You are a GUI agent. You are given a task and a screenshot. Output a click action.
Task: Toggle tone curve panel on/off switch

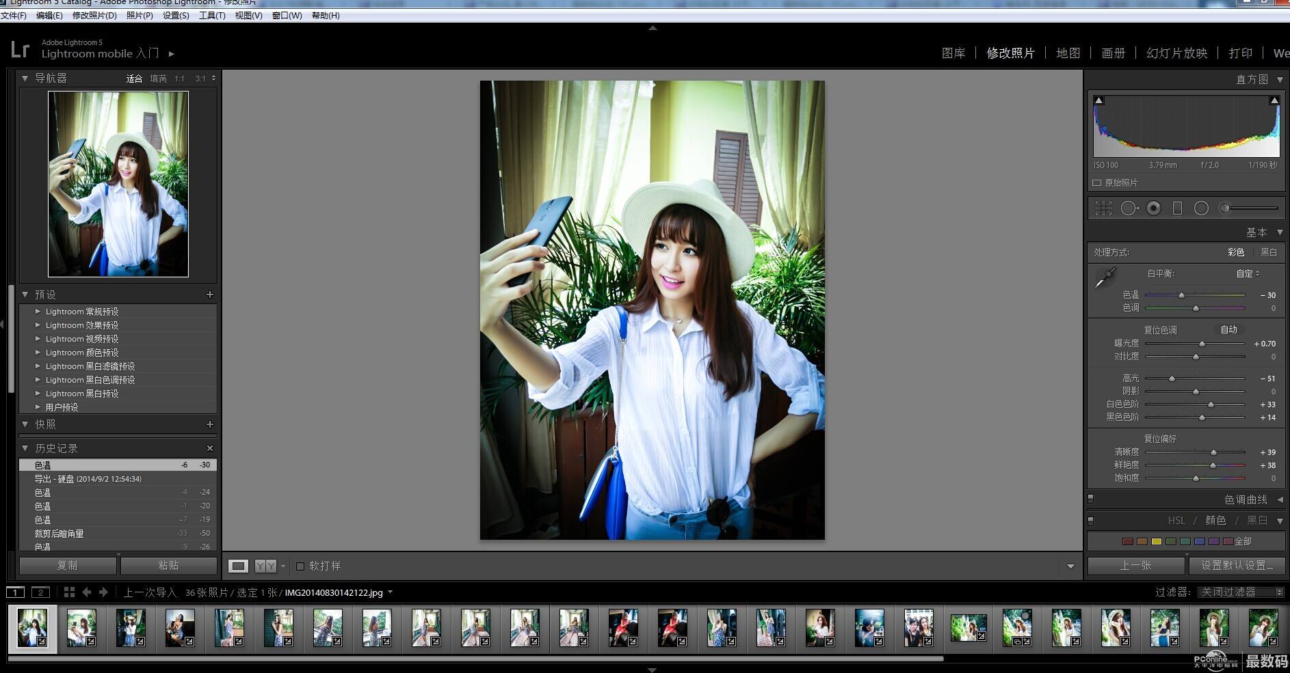pos(1091,499)
